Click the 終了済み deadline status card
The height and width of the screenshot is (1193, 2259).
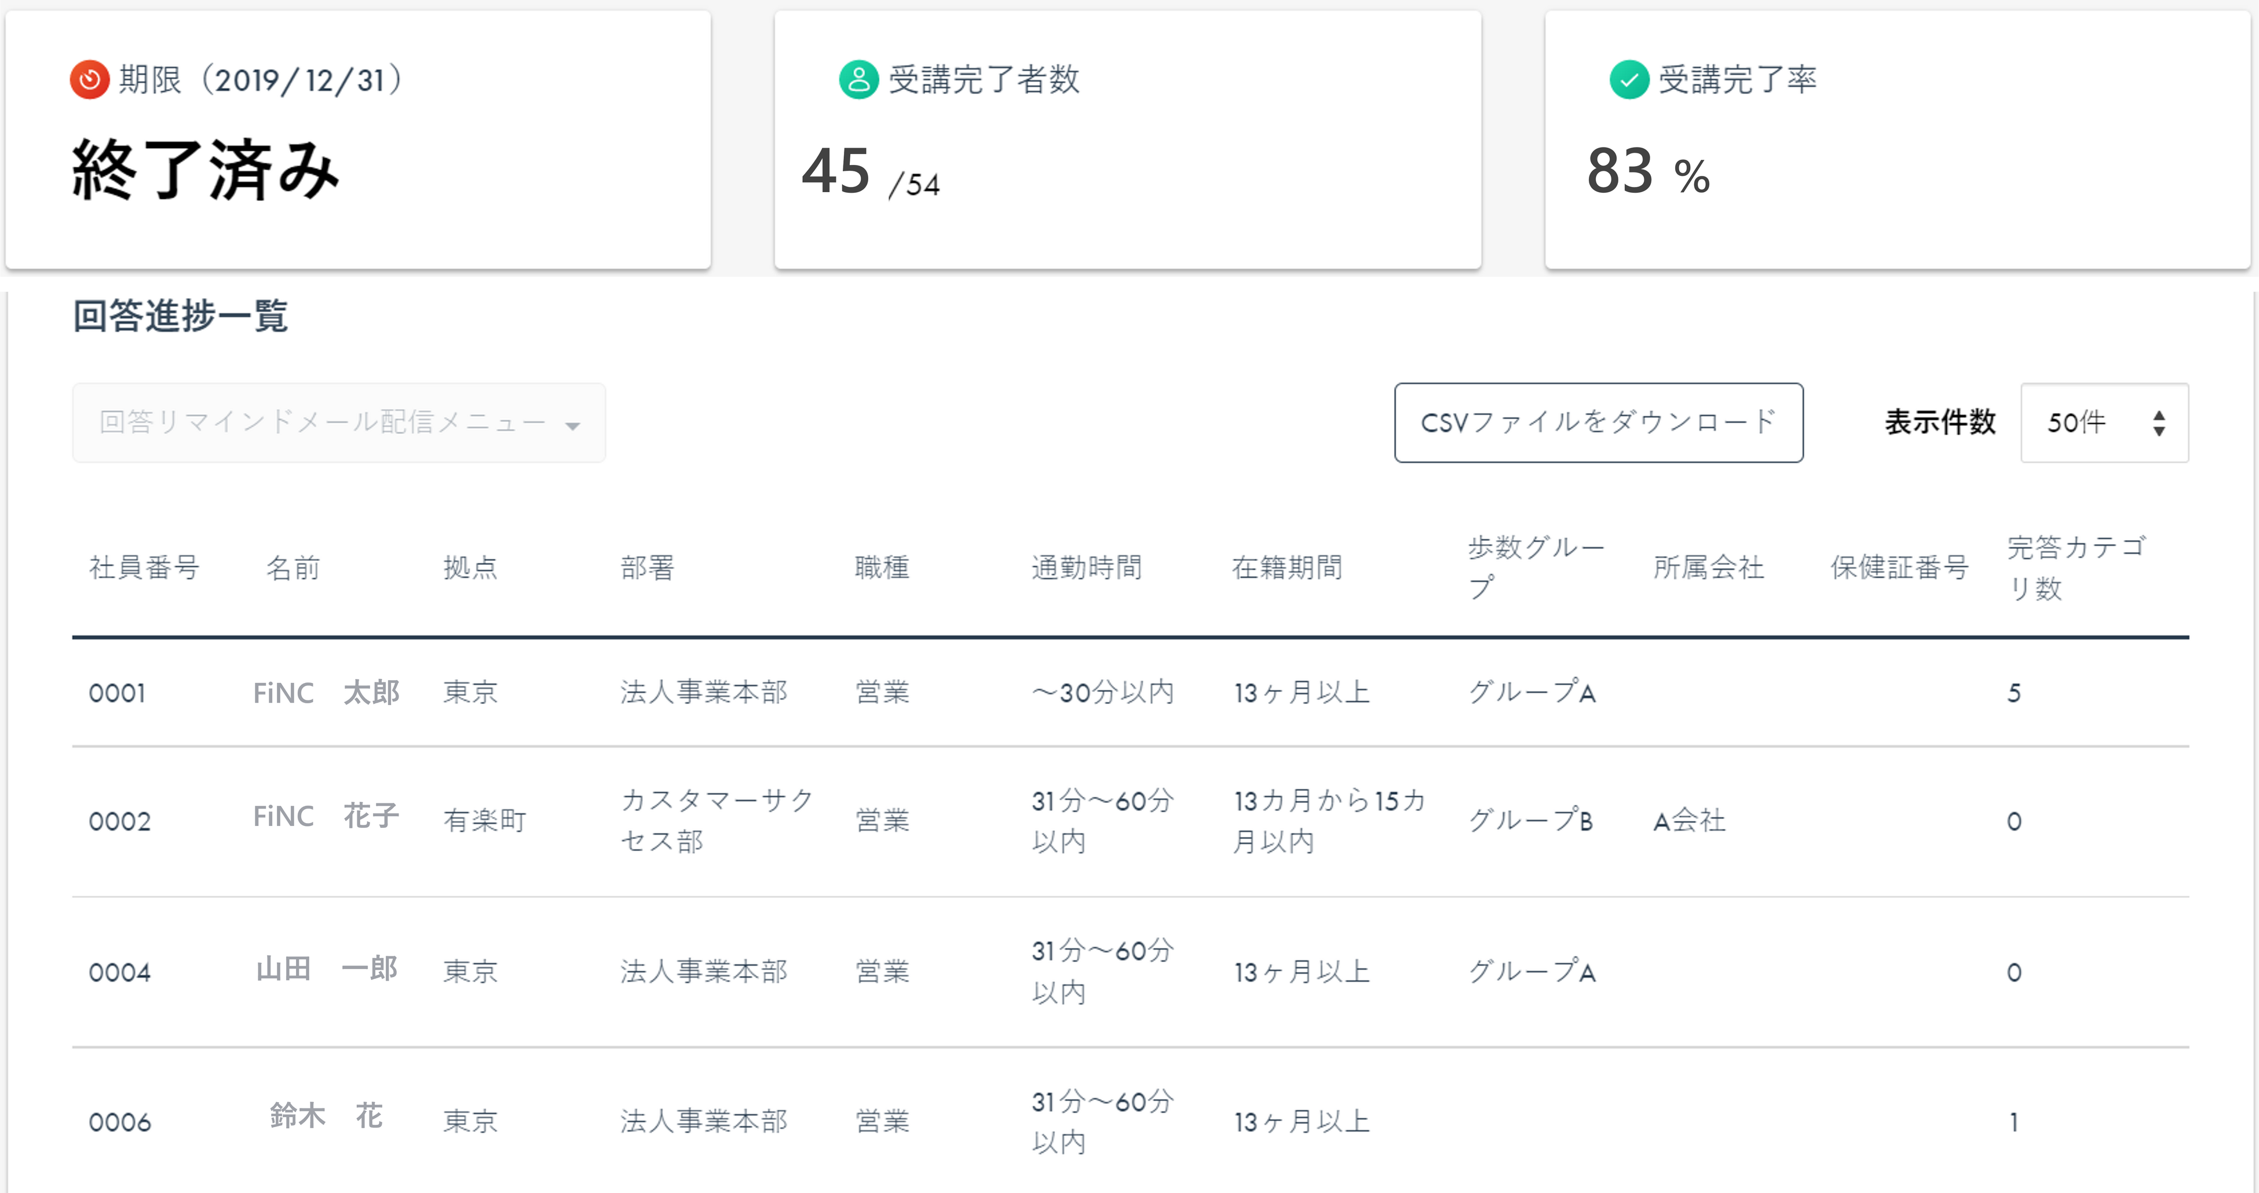click(x=358, y=140)
